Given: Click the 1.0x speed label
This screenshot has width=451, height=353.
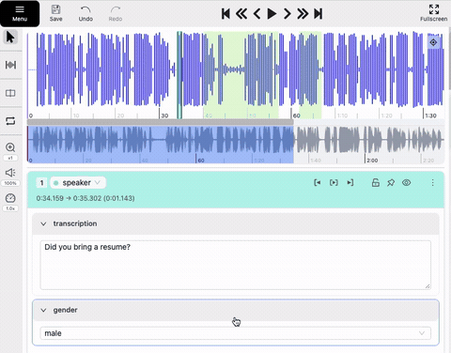Looking at the screenshot, I should [10, 208].
